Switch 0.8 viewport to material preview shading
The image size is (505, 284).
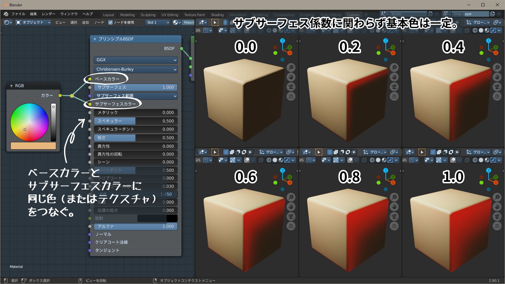(384, 160)
